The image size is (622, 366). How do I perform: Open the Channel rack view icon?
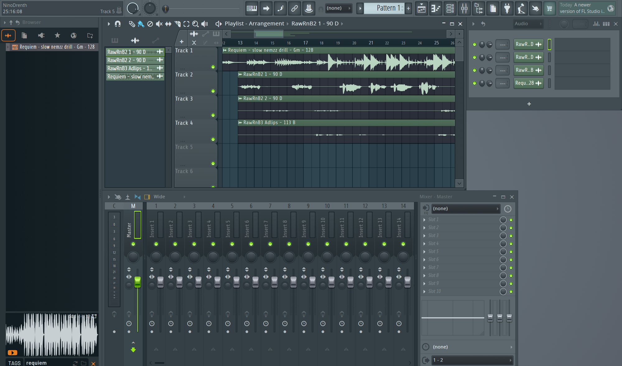click(450, 8)
